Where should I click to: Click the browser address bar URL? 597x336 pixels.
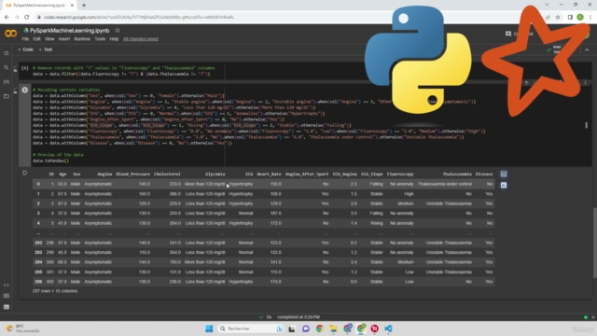click(139, 17)
